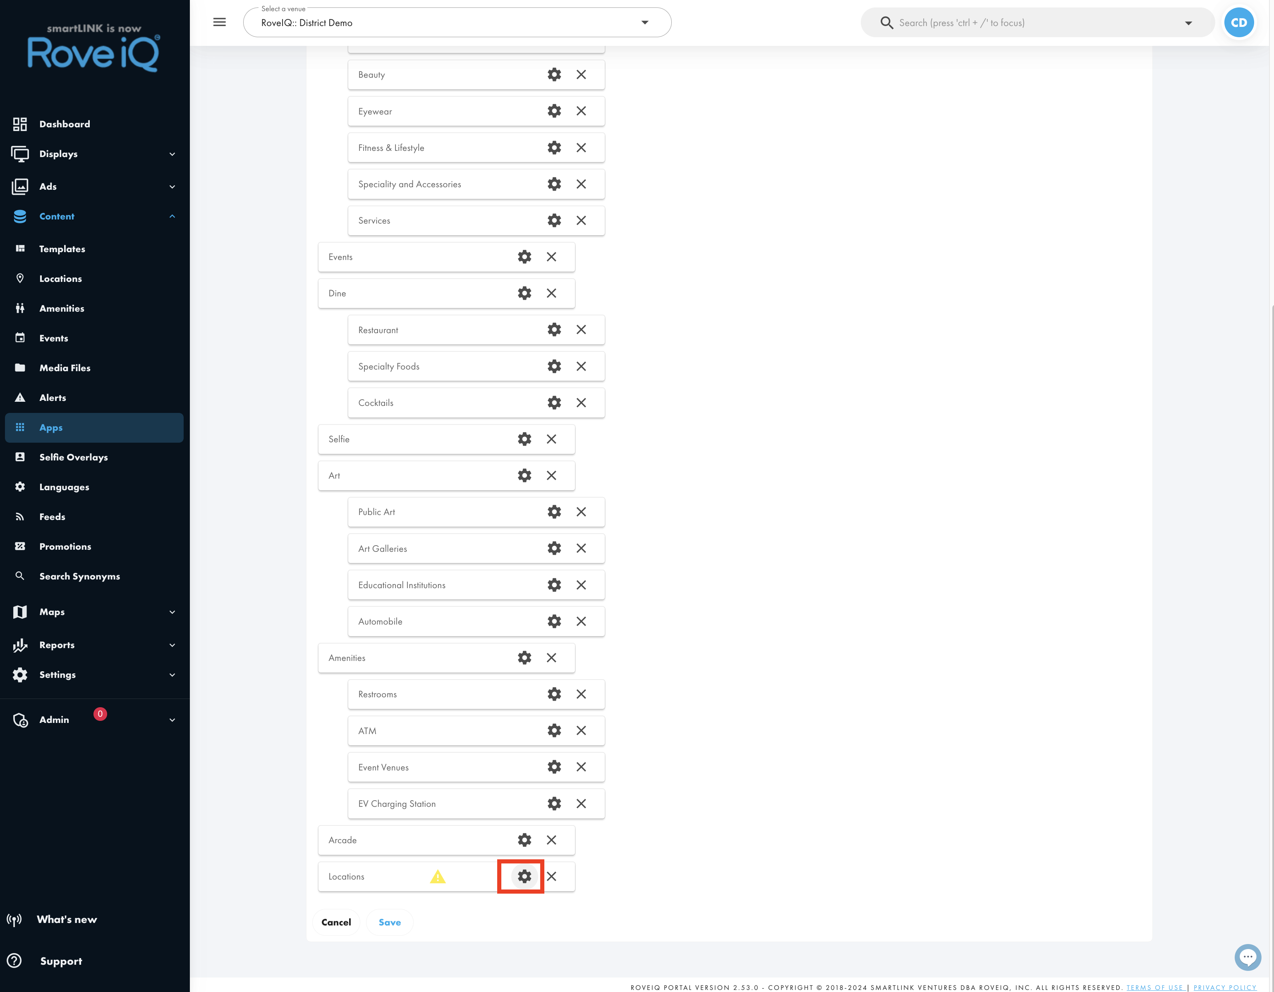Click the Rove iQ logo
The height and width of the screenshot is (992, 1274).
pos(93,48)
